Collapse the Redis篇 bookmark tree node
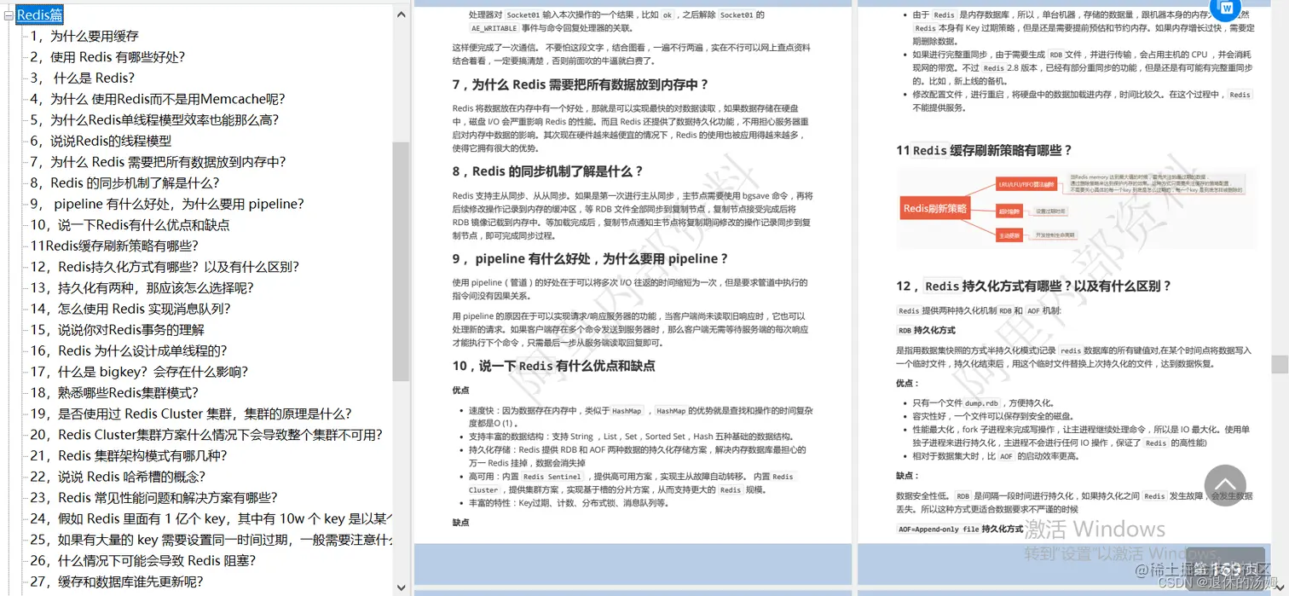Screen dimensions: 1289x596 [9, 14]
